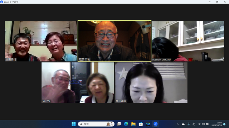Select the 越川靖美 video tile

click(151, 82)
